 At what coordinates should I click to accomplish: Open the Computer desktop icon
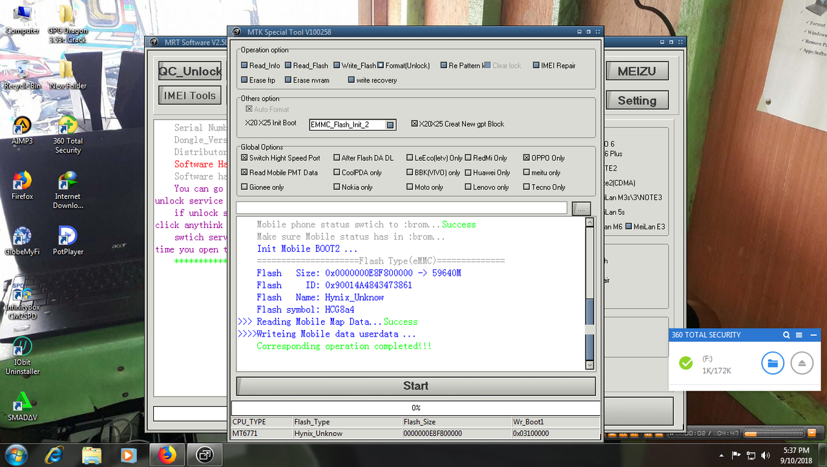point(21,19)
